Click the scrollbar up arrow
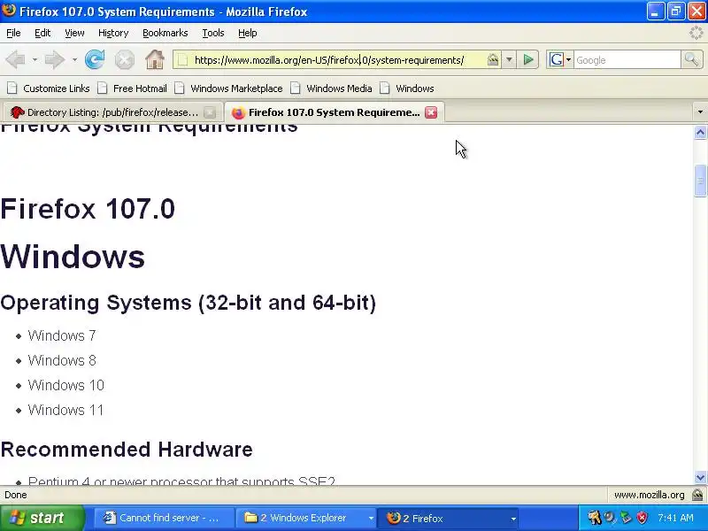Image resolution: width=708 pixels, height=531 pixels. point(700,132)
